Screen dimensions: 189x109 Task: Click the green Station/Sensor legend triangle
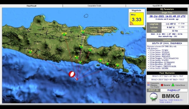173,85
